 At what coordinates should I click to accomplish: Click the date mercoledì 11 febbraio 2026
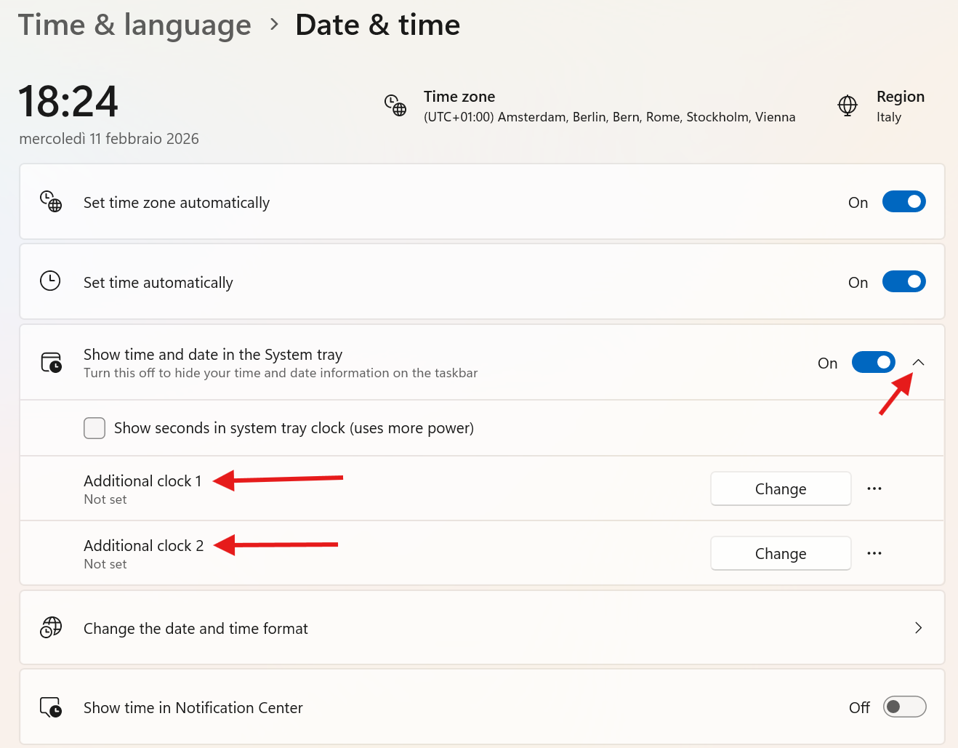[109, 139]
